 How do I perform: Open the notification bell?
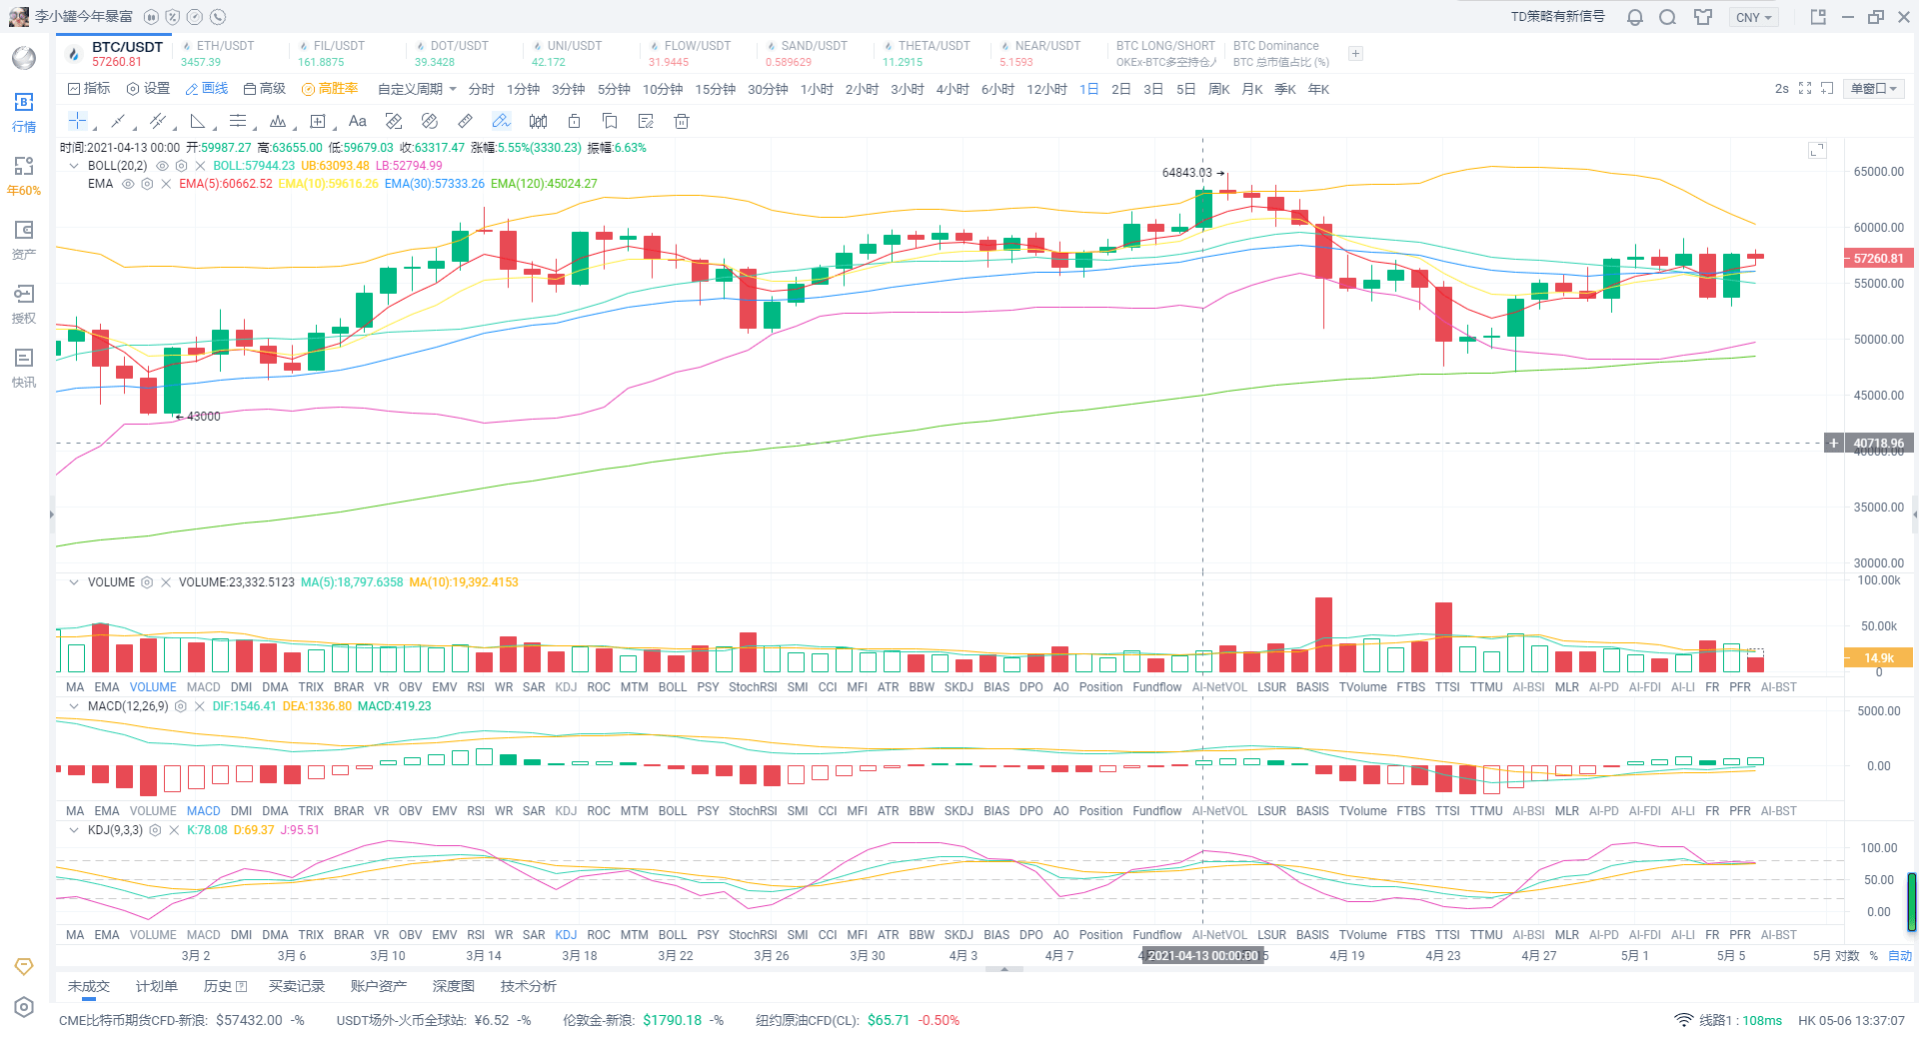pos(1635,17)
